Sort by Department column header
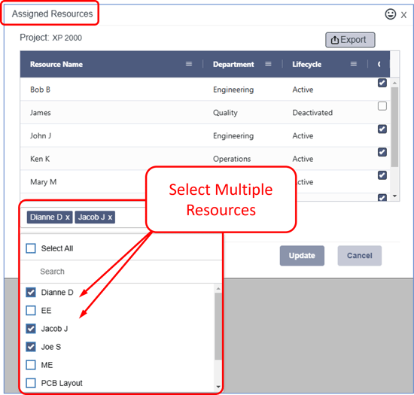Screen dimensions: 414x395 coord(233,65)
